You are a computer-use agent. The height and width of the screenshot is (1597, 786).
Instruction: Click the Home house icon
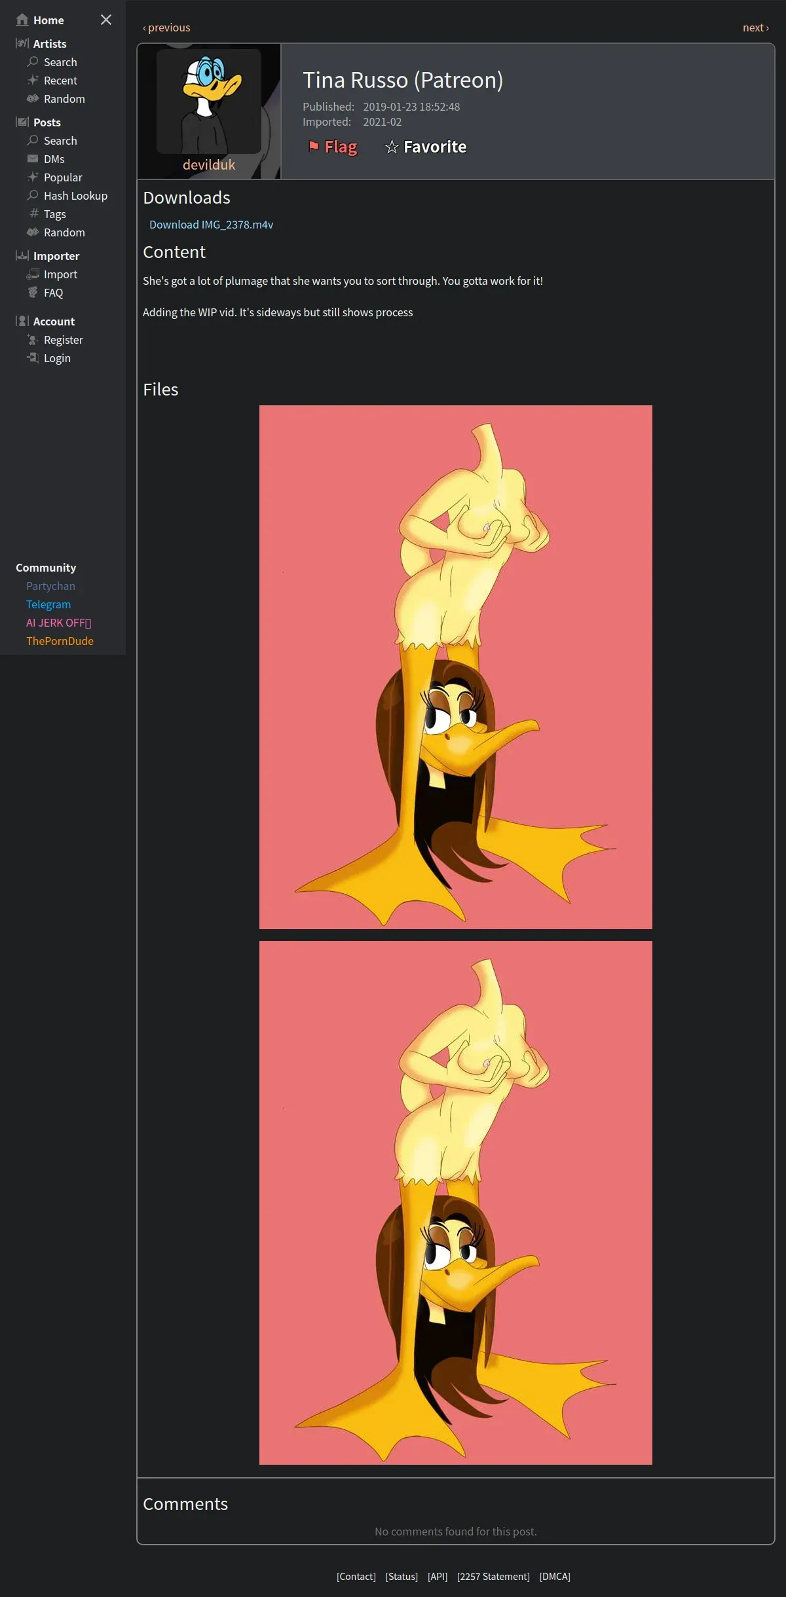pyautogui.click(x=22, y=20)
